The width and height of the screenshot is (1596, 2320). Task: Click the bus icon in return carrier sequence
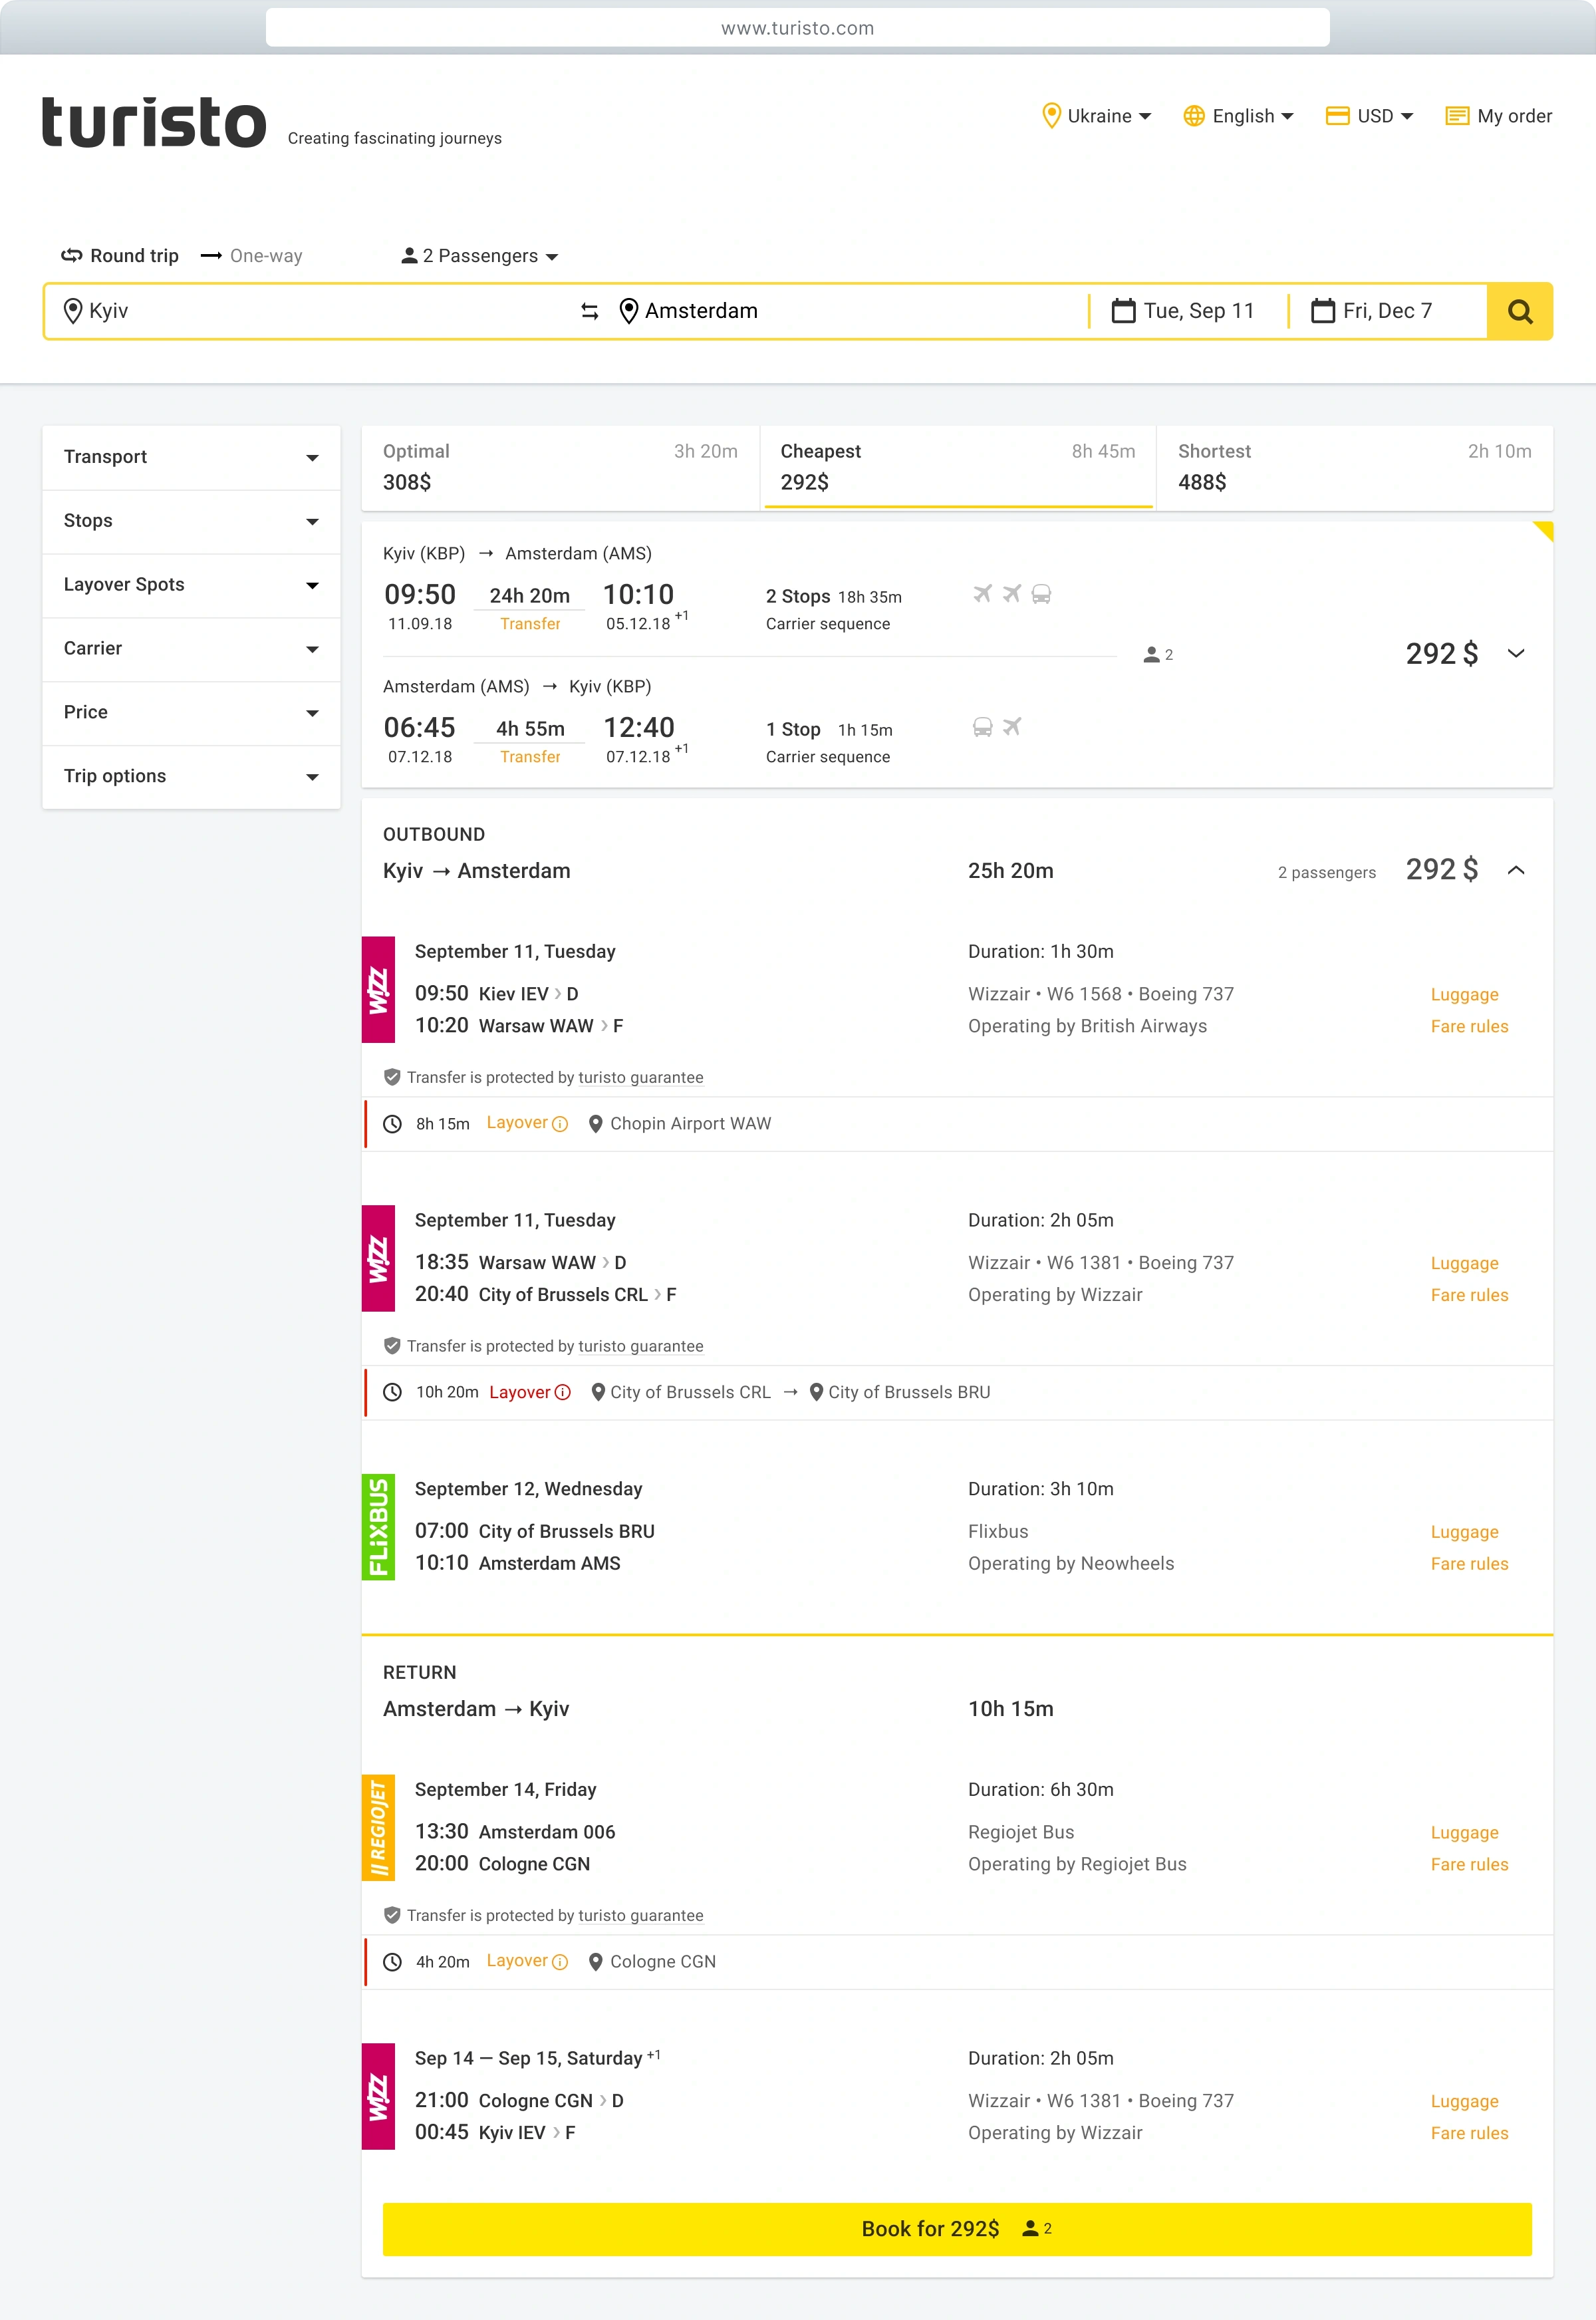coord(983,727)
